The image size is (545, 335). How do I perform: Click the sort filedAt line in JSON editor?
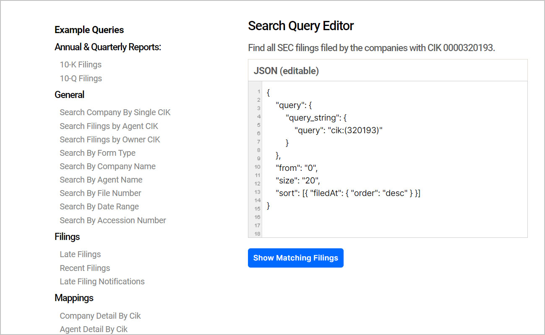(x=347, y=193)
